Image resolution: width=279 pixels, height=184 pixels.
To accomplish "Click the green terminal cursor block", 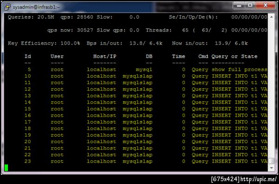I will [6, 168].
